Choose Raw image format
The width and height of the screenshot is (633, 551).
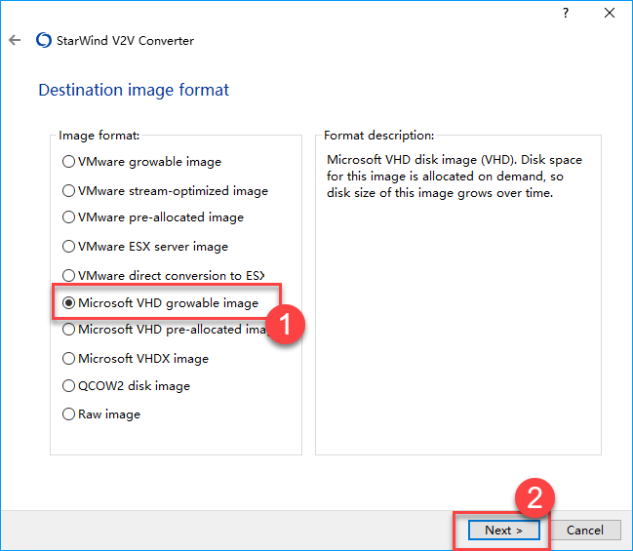pos(101,414)
